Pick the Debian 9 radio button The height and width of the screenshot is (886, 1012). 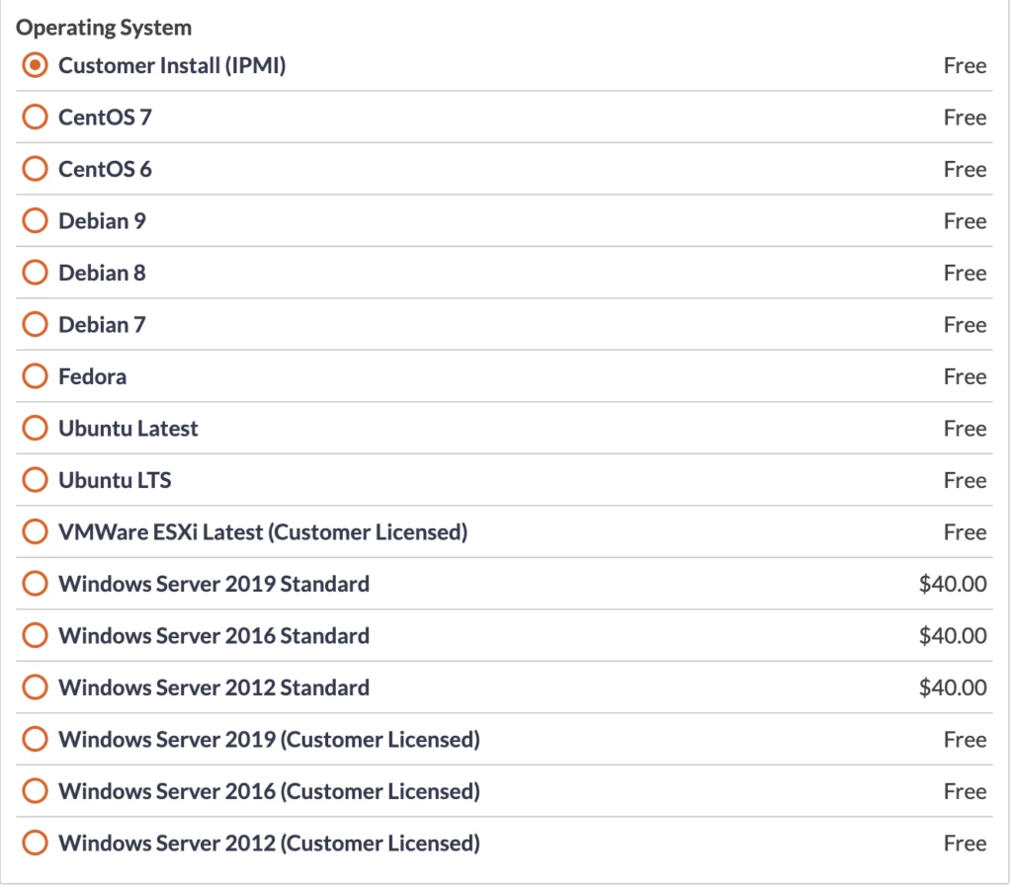coord(35,221)
